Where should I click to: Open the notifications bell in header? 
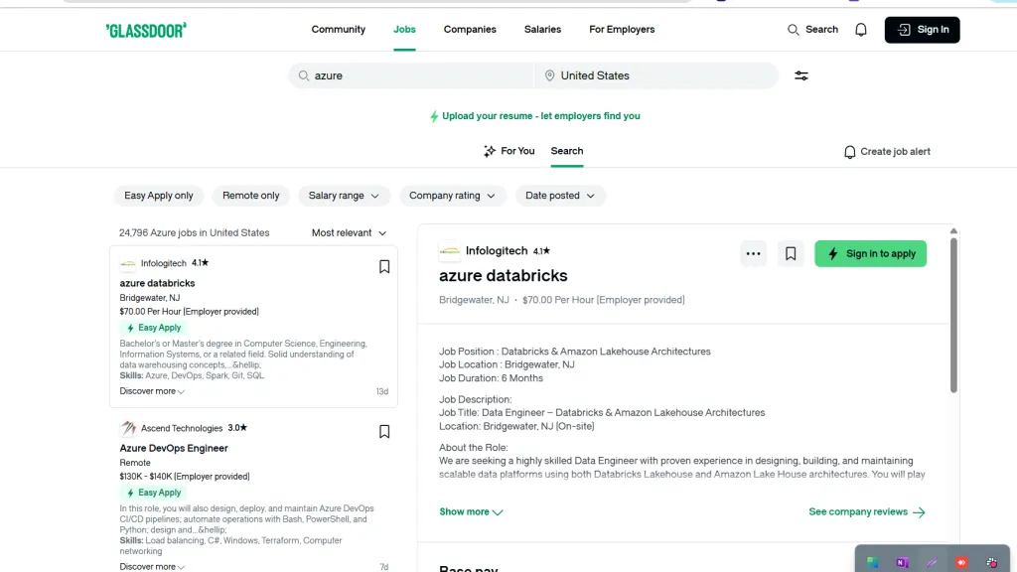point(861,30)
